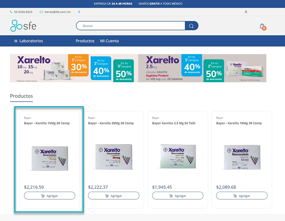
Task: Open Xarelto 2.5mg Aspirina Protect banner
Action: pos(202,68)
